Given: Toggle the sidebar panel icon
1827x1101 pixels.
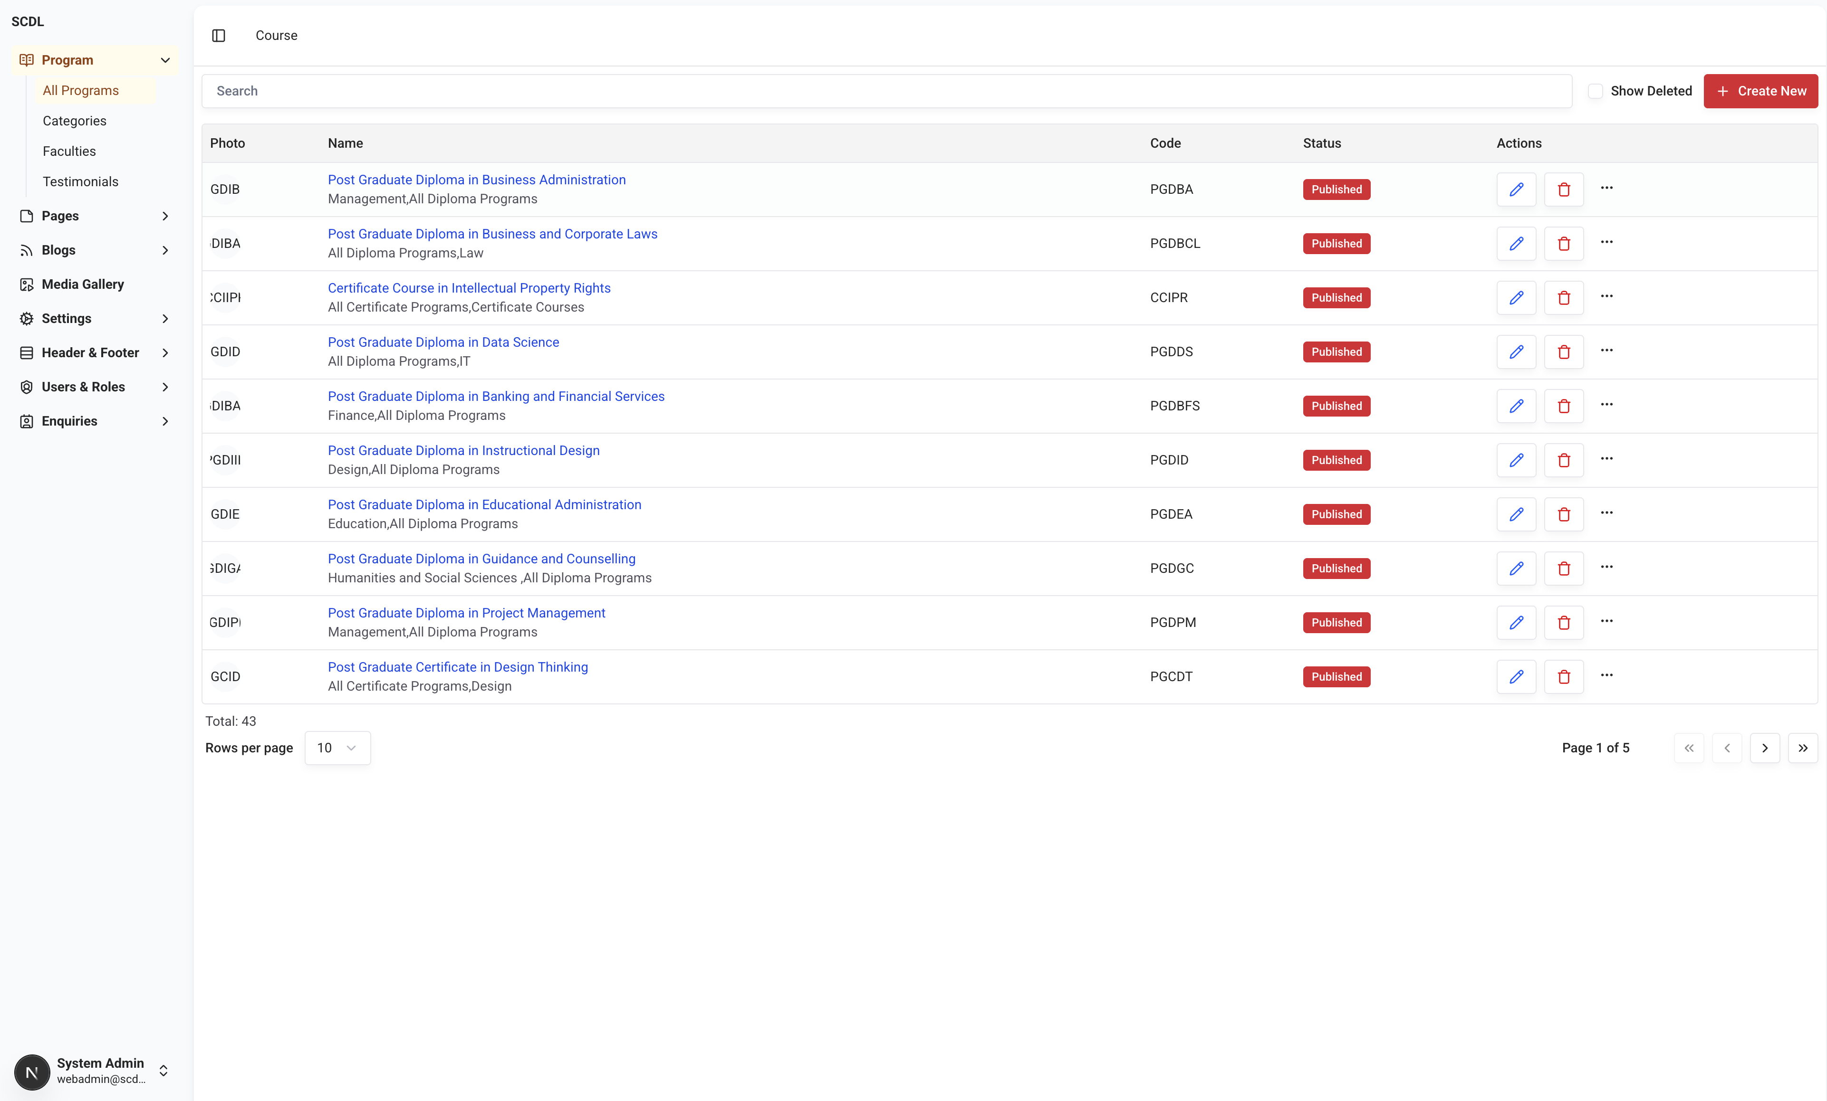Looking at the screenshot, I should pos(218,36).
